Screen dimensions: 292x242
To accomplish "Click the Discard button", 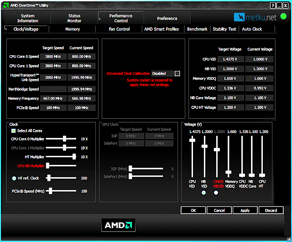I will click(271, 211).
